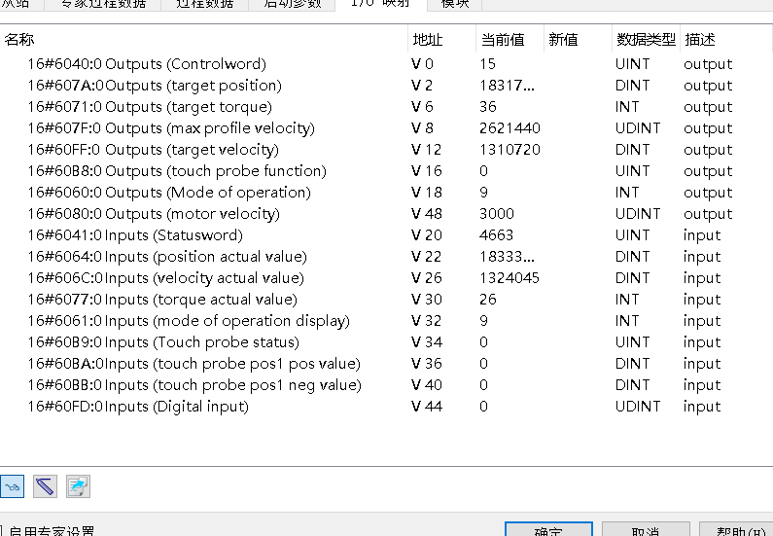This screenshot has height=536, width=773.
Task: Click current value 3000
Action: [x=497, y=214]
